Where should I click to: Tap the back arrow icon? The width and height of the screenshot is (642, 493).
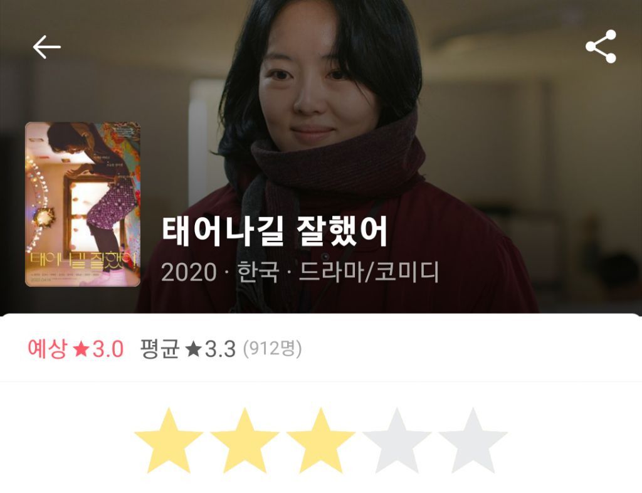(x=46, y=47)
